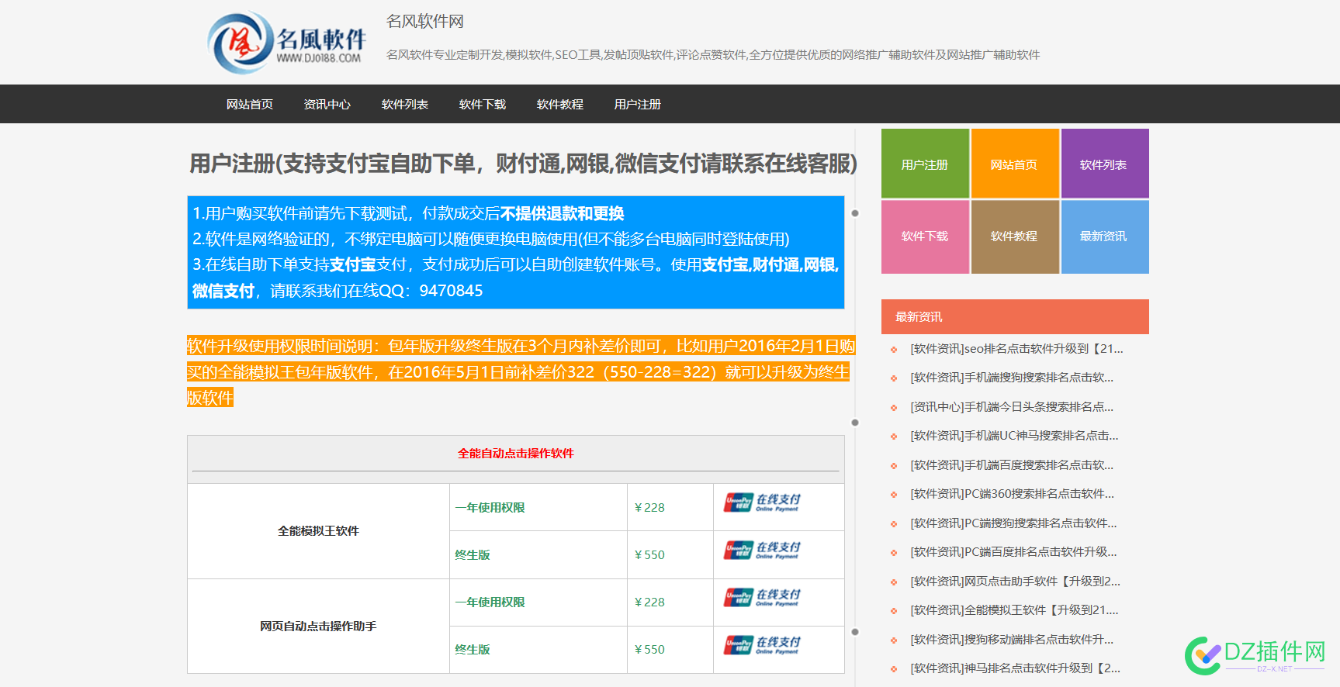Click the brown 软件教程 tile
The width and height of the screenshot is (1340, 687).
pos(1015,236)
